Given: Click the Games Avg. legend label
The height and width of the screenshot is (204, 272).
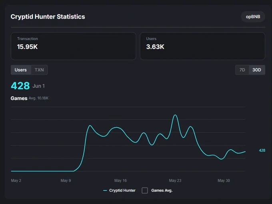Looking at the screenshot, I should pos(162,190).
